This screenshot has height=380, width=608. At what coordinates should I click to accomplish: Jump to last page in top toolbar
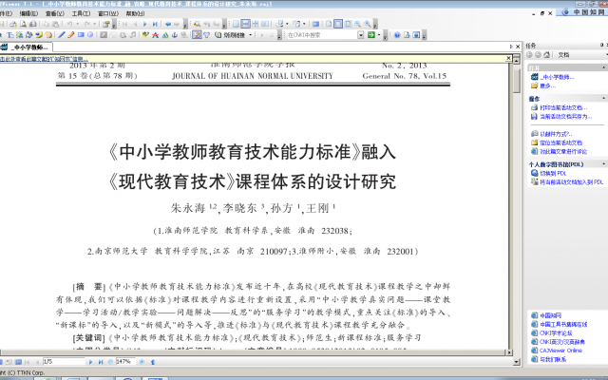155,24
